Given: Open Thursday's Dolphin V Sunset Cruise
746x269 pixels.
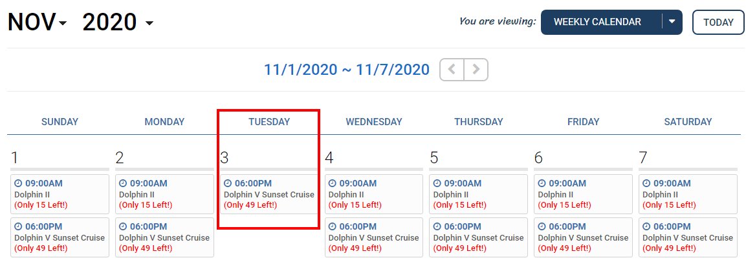Looking at the screenshot, I should pos(479,237).
